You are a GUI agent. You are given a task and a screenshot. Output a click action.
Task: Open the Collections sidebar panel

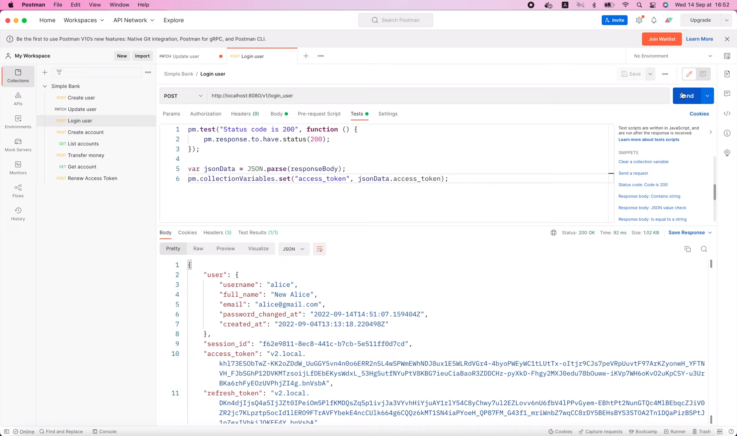coord(18,75)
